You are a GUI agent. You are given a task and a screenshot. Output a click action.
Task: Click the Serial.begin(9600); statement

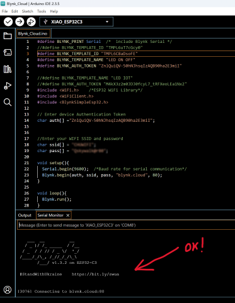[66, 169]
